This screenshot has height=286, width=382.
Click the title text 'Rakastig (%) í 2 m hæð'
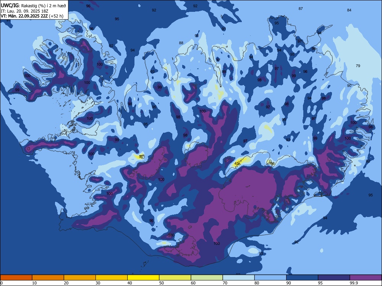44,6
